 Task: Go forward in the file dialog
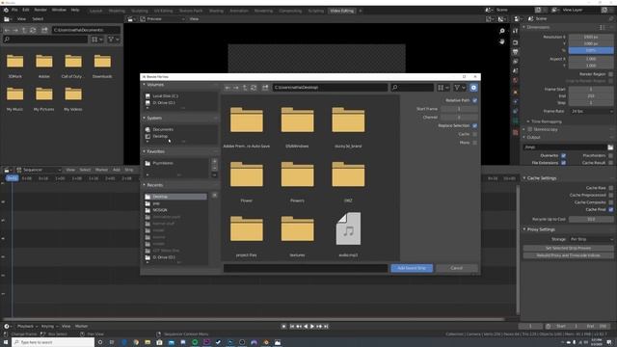click(x=235, y=88)
